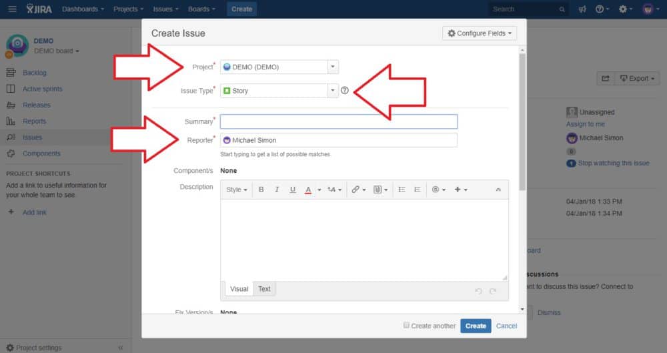Click the Add link shortcut

click(35, 212)
